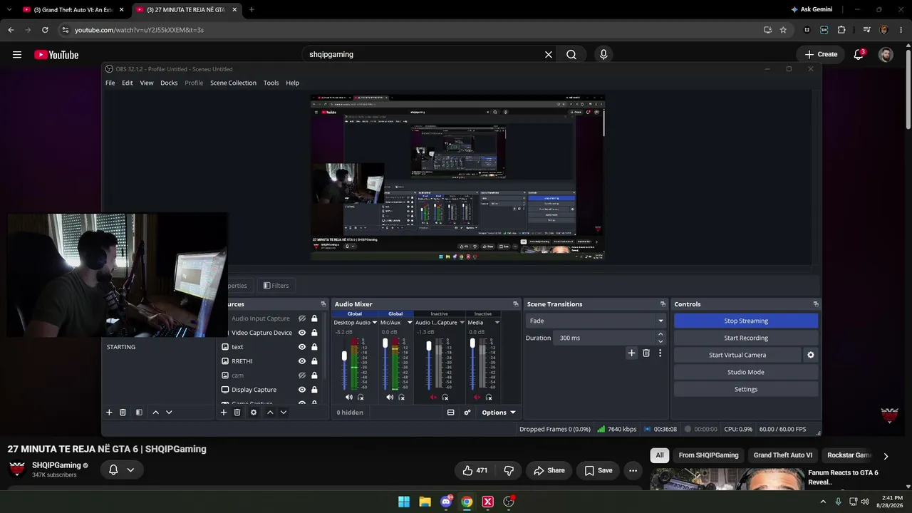
Task: Unmute the Media audio channel
Action: tap(477, 397)
